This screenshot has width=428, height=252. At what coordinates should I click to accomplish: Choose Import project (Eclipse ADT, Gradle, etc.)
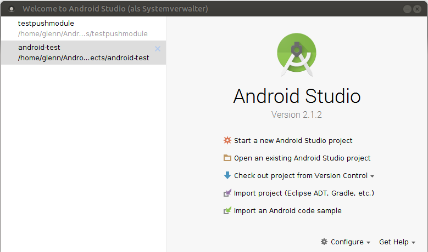coord(304,193)
